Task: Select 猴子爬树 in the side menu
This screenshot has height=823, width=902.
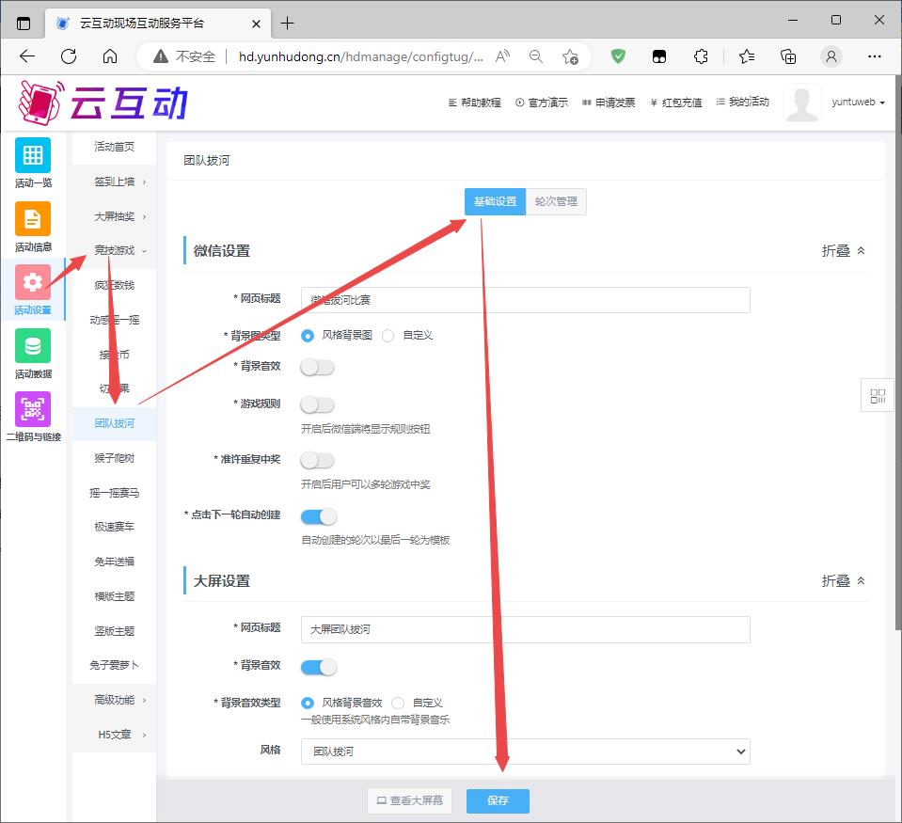Action: (114, 458)
